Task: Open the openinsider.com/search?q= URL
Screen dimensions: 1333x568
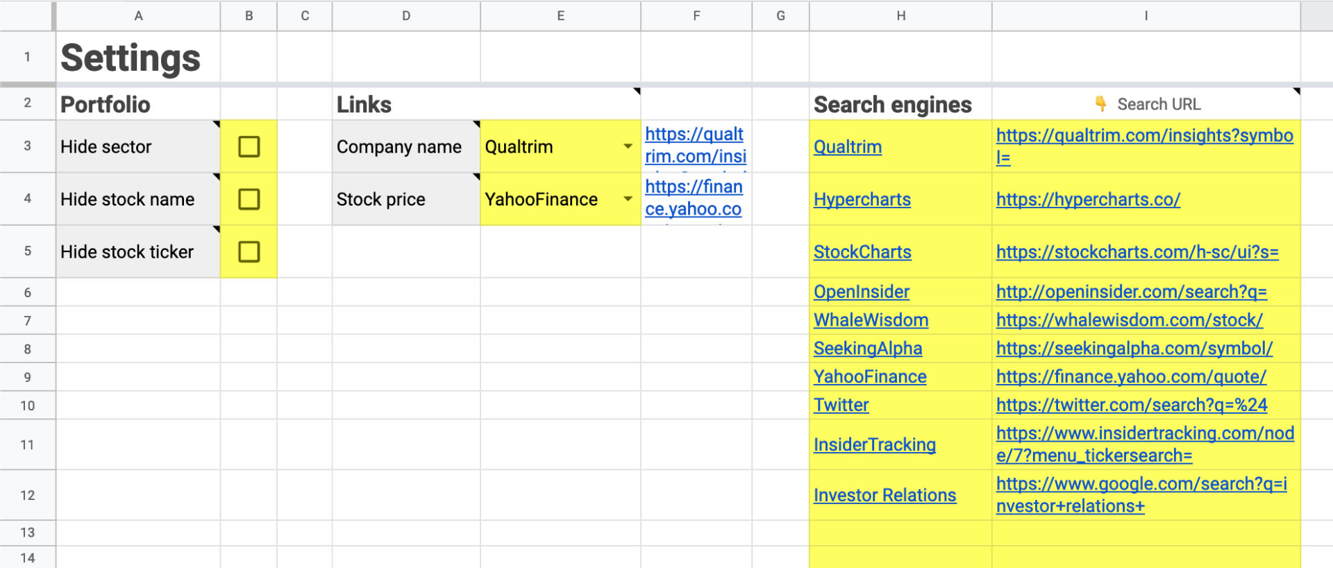Action: click(1132, 292)
